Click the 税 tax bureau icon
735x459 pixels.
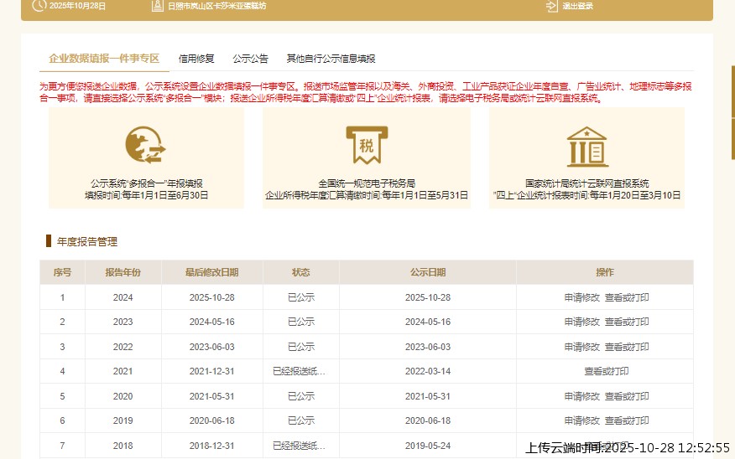366,145
